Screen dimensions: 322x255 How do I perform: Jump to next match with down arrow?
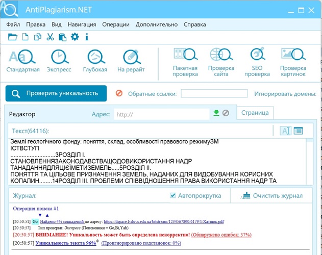click(x=40, y=215)
